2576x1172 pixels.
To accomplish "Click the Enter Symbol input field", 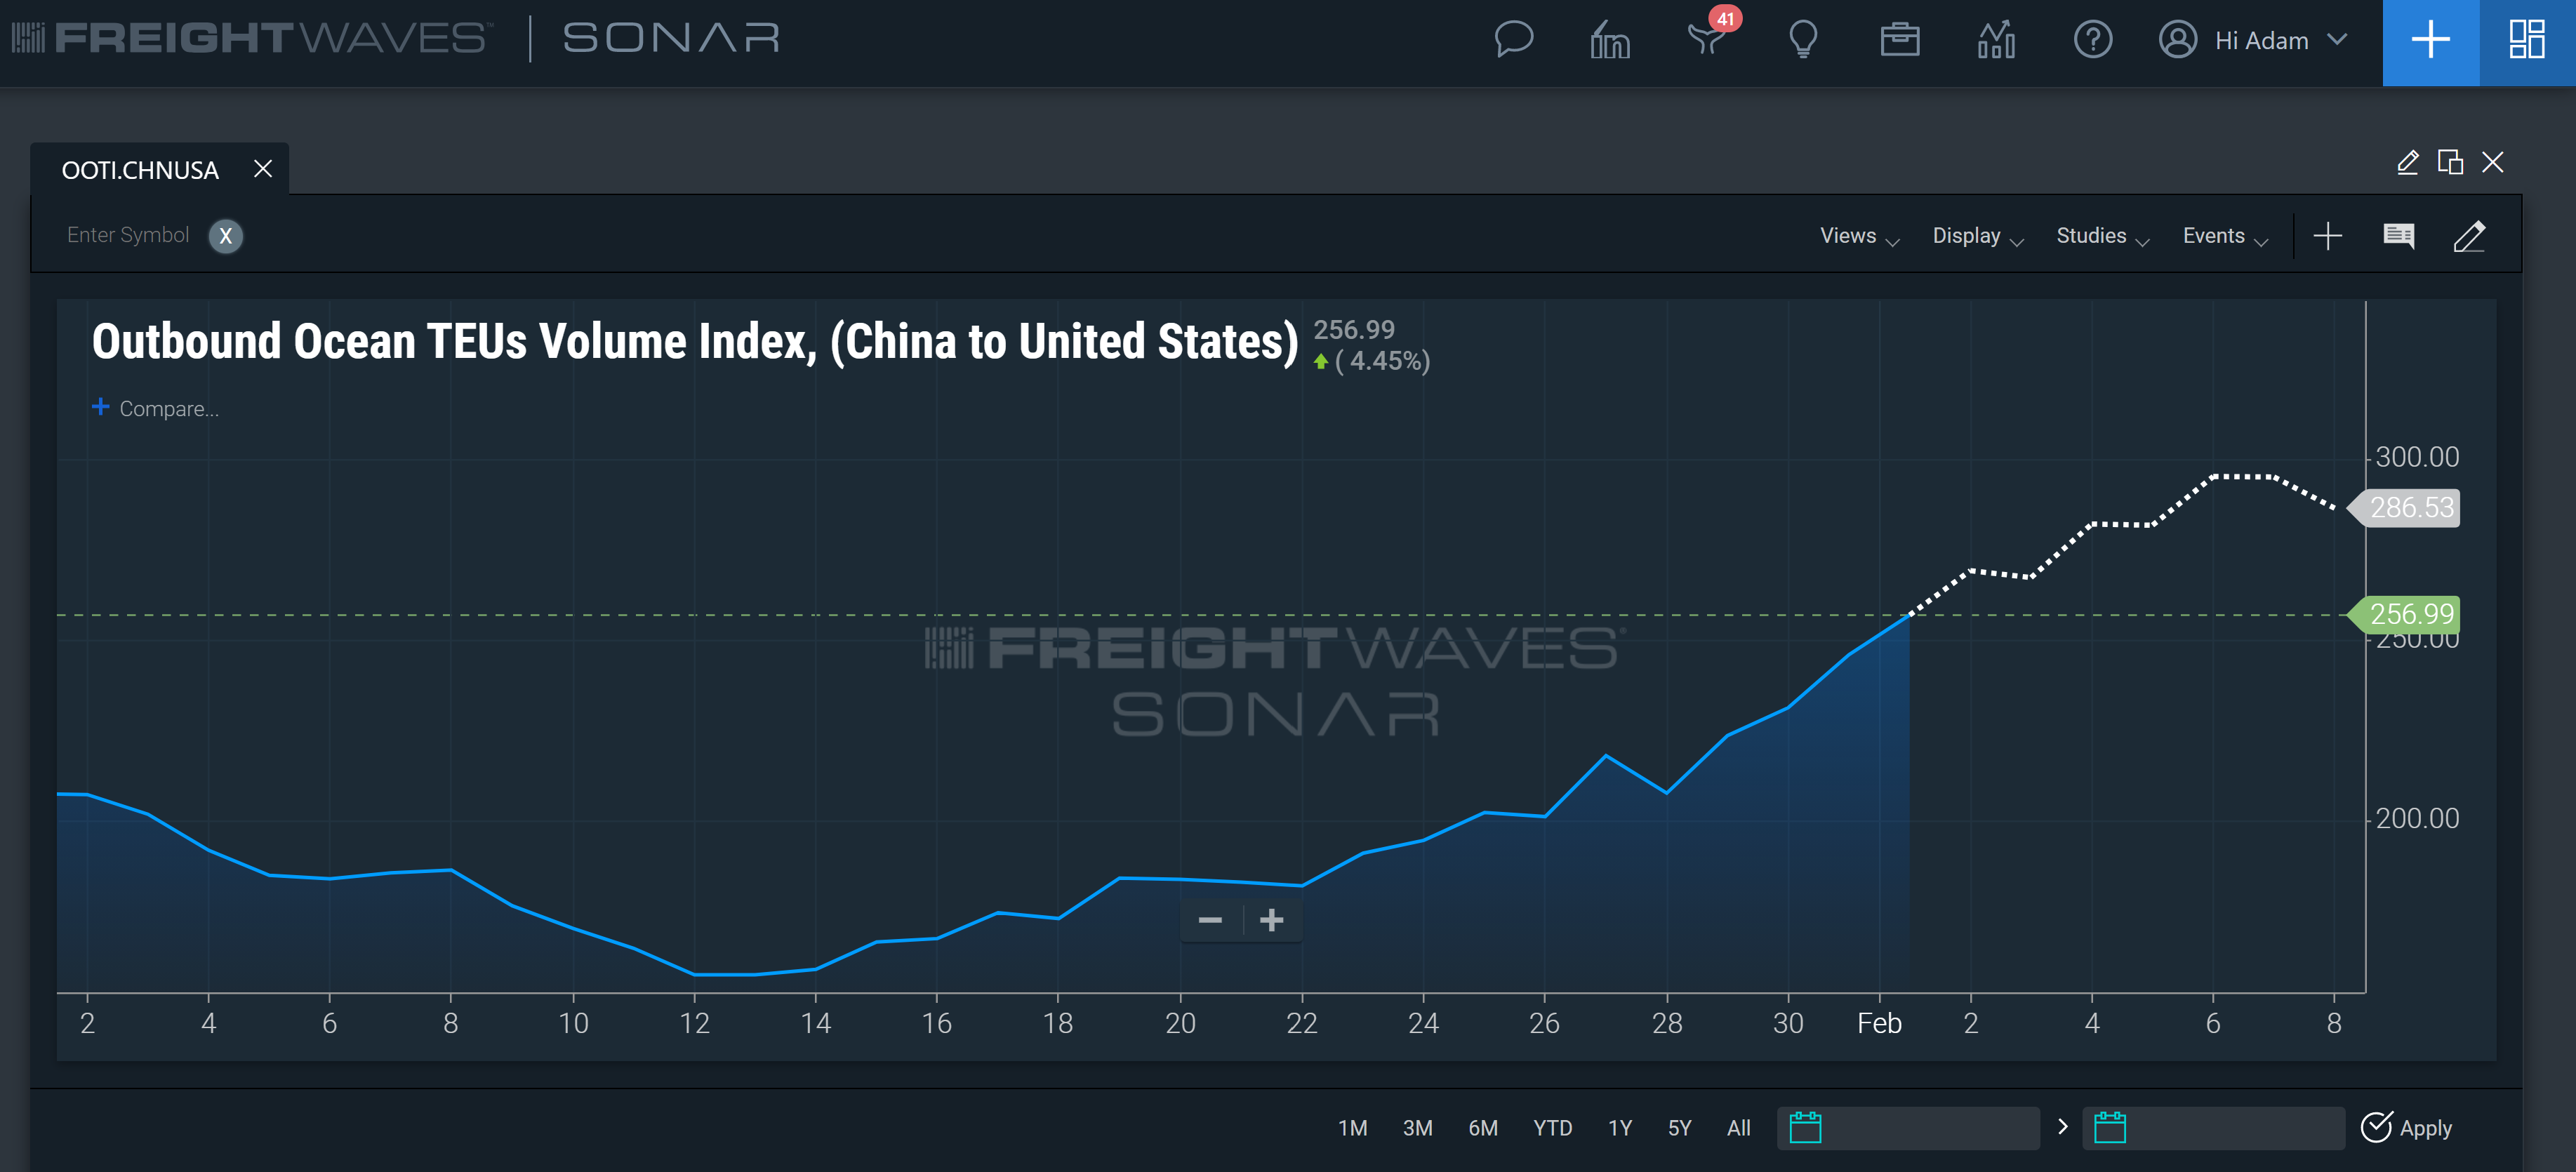I will tap(128, 235).
